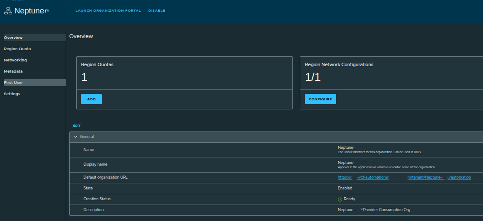This screenshot has height=221, width=483.
Task: Click ADD under Region Quotas
Action: pos(91,99)
